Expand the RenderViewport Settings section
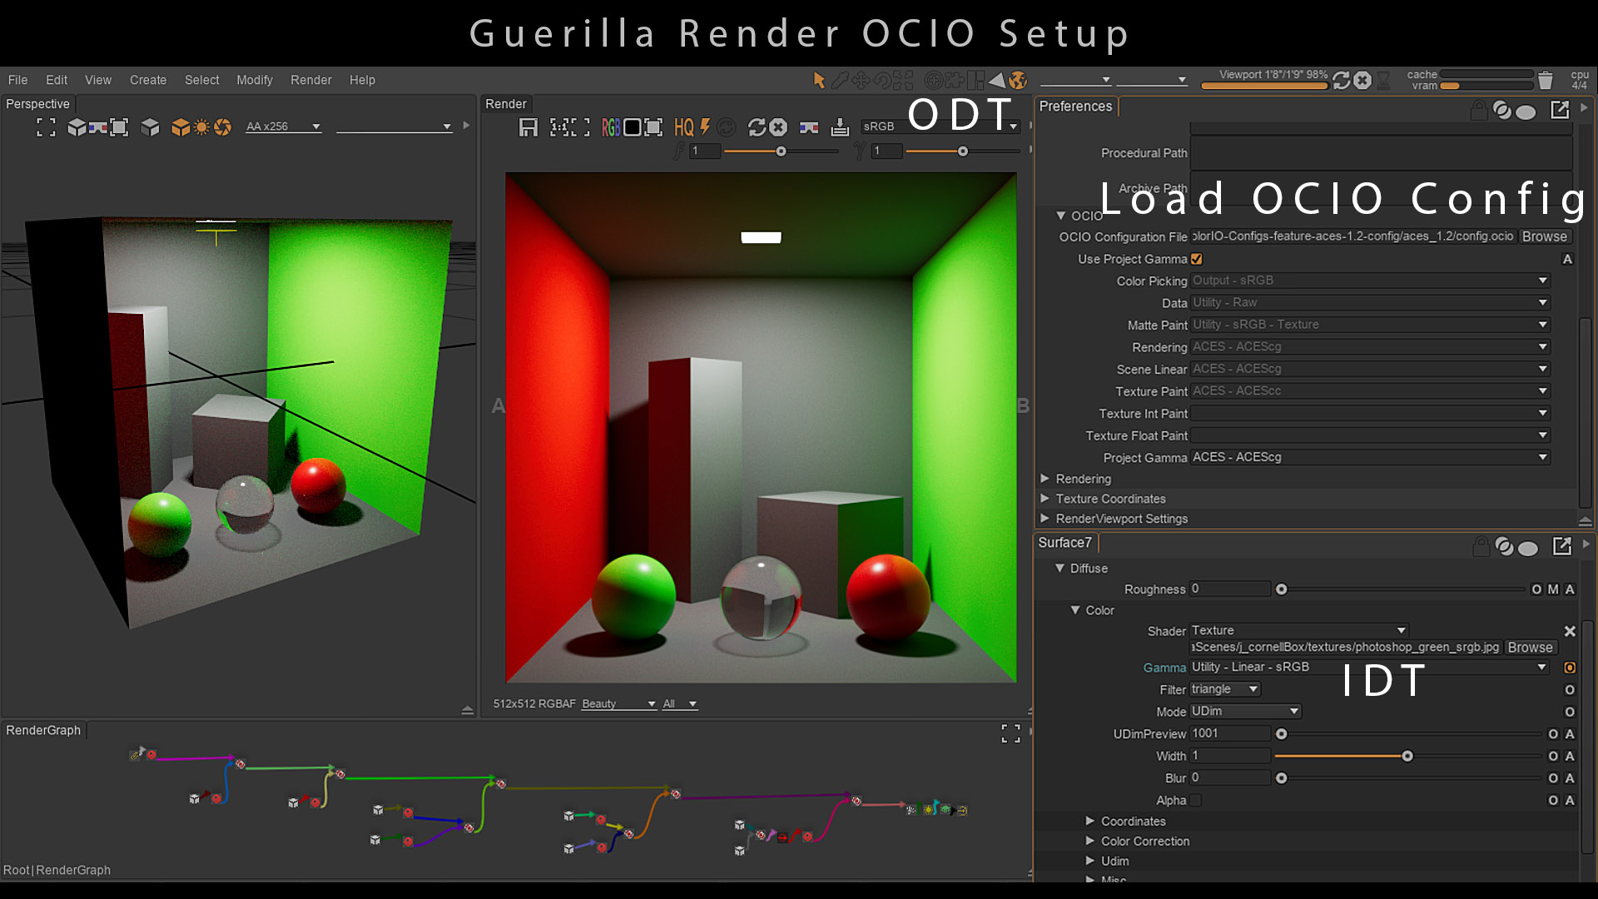The image size is (1598, 899). (1045, 519)
